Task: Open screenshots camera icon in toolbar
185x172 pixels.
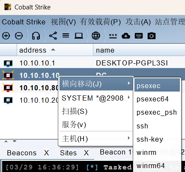Action: 152,36
